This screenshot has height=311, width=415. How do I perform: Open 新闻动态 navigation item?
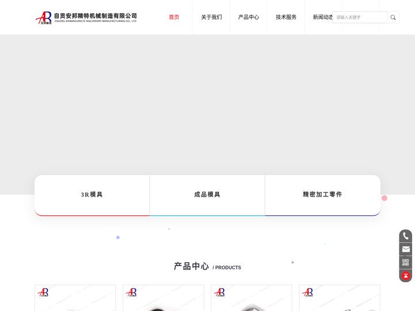(322, 17)
